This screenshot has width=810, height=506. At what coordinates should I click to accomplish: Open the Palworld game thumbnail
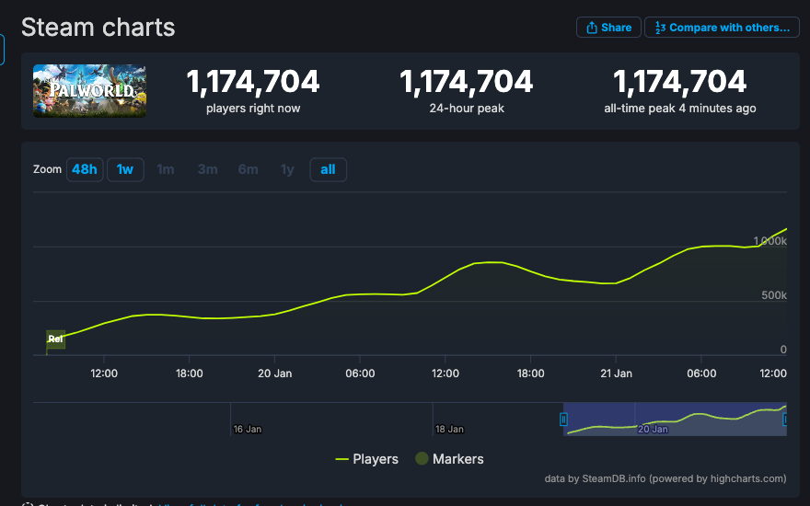coord(89,91)
